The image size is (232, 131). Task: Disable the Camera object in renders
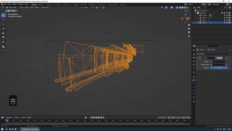(229, 15)
